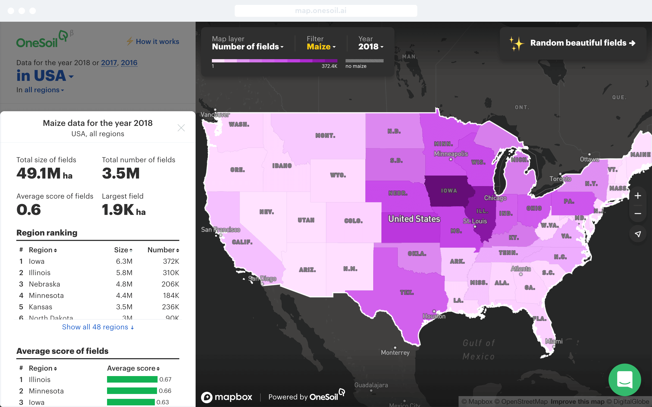Select the Kansas ranking row

(98, 307)
